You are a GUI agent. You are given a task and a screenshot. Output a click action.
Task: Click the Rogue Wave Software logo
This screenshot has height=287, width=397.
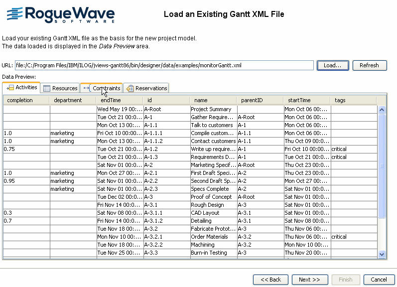coord(60,15)
